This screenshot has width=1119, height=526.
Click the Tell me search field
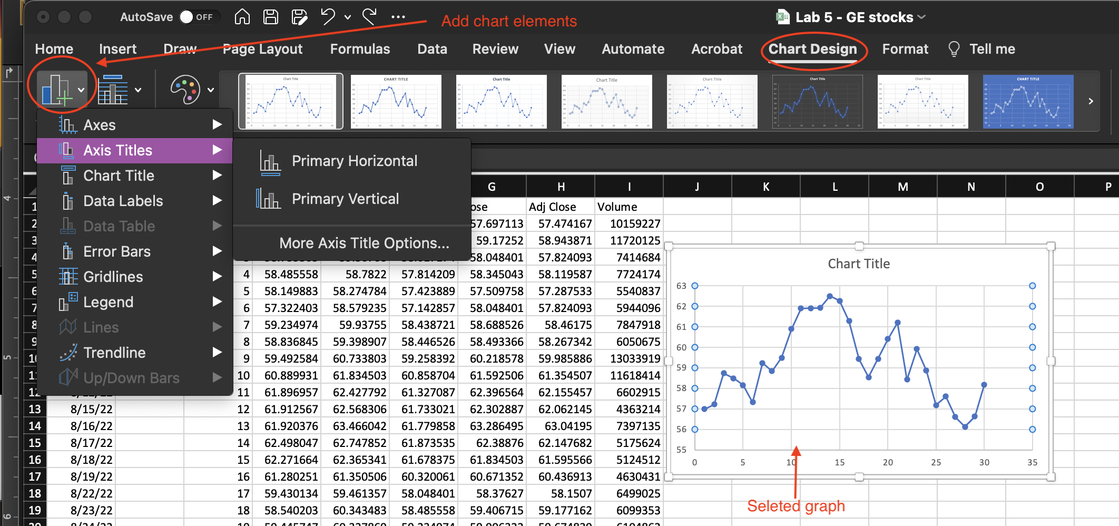pos(992,49)
